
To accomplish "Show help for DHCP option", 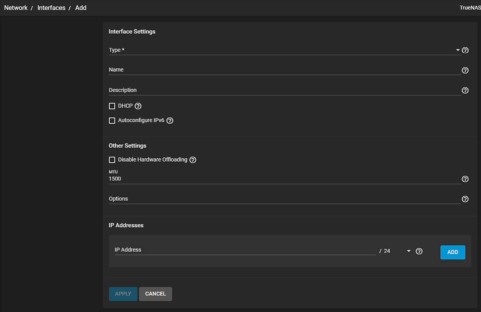I will (138, 106).
